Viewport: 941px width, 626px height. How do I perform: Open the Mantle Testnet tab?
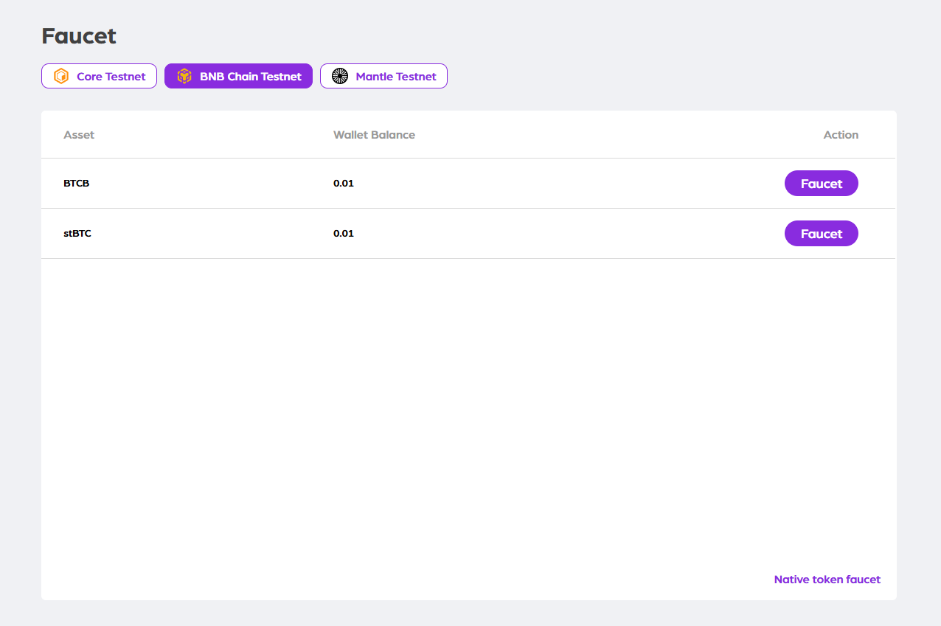point(395,76)
